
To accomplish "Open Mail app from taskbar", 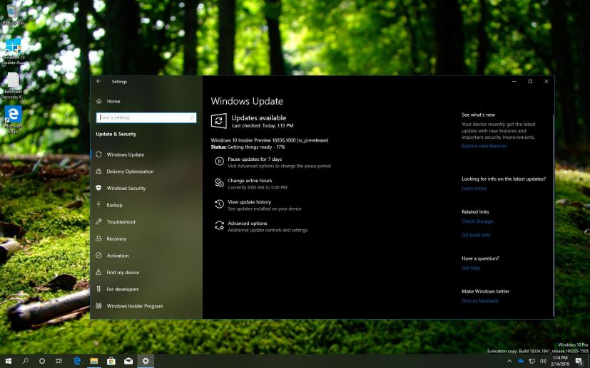I will 128,361.
